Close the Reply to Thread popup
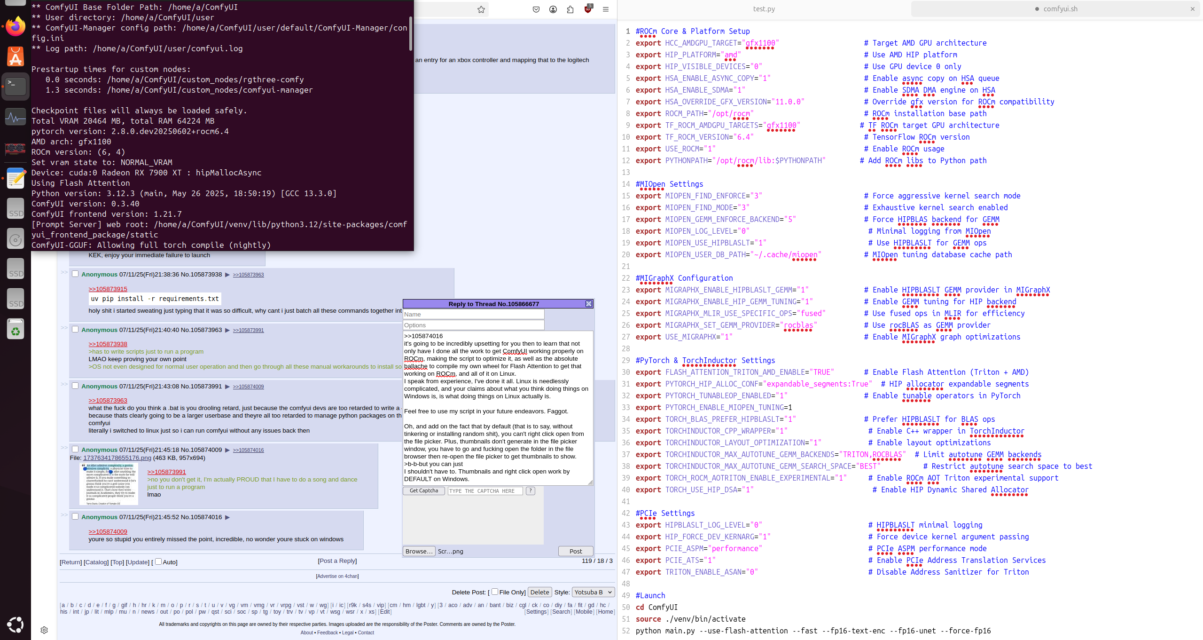1203x640 pixels. pos(589,304)
